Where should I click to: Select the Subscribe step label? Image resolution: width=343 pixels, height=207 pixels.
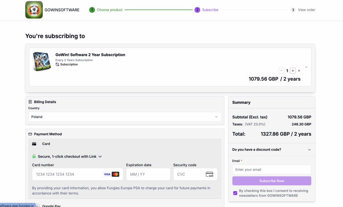[210, 10]
